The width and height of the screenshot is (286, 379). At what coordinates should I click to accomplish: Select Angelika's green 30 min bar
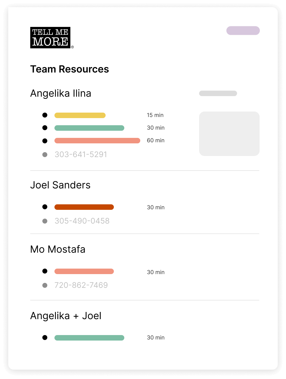[89, 128]
